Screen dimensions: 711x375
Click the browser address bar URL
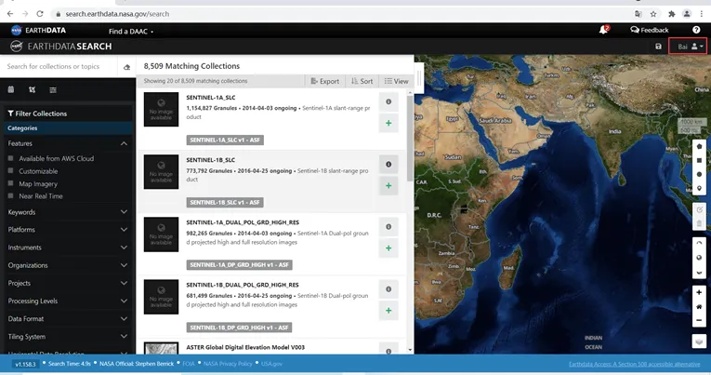[x=117, y=14]
